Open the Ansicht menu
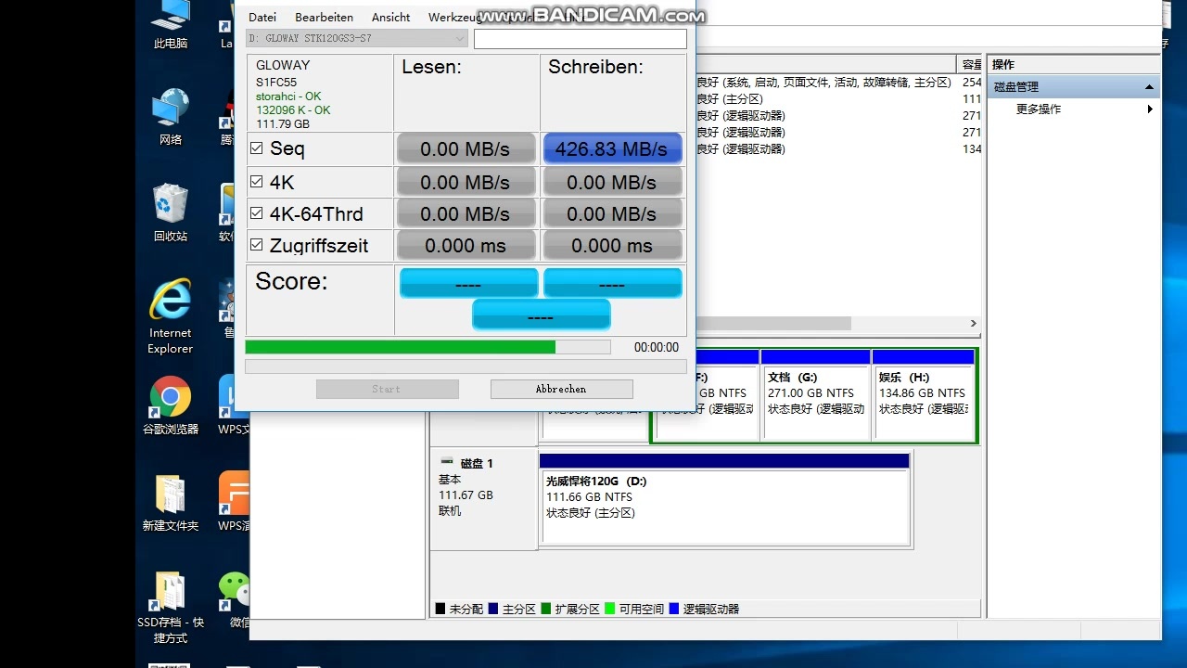 [390, 18]
